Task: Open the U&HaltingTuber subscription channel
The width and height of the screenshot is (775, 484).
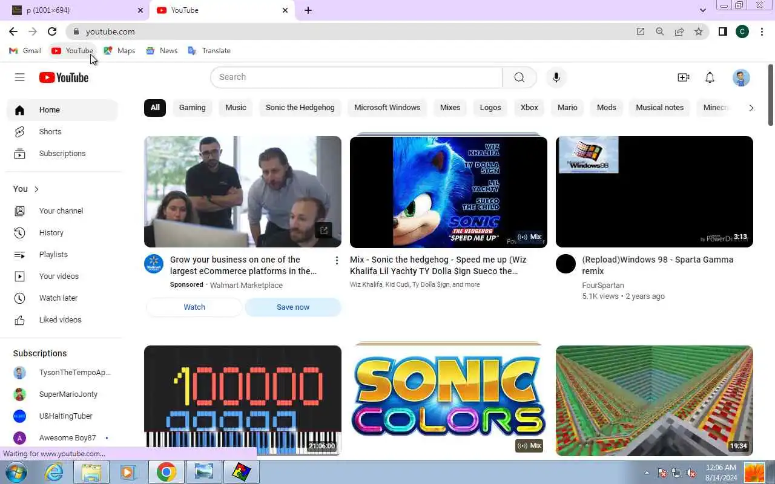Action: point(62,416)
